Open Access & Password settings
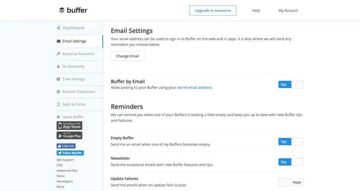This screenshot has width=360, height=191. [79, 54]
